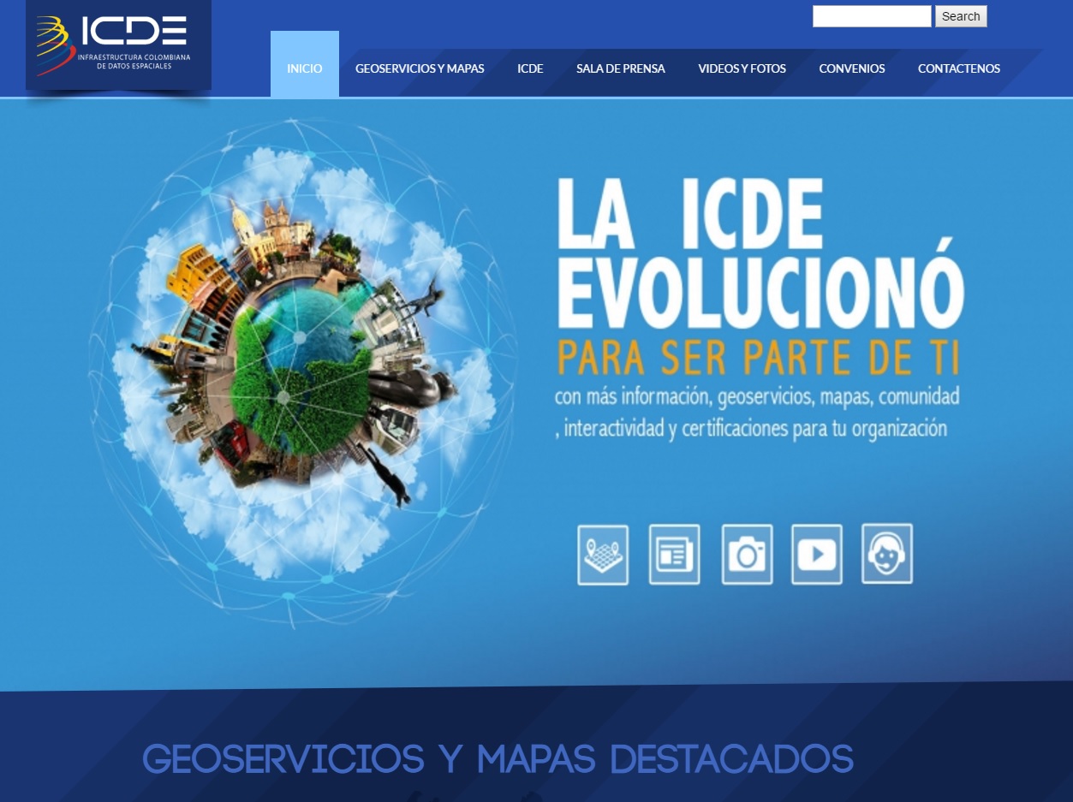The width and height of the screenshot is (1073, 802).
Task: Open the map geoservices icon in banner
Action: tap(603, 555)
